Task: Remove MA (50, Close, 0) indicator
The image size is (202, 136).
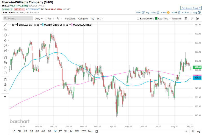Action: click(x=64, y=25)
